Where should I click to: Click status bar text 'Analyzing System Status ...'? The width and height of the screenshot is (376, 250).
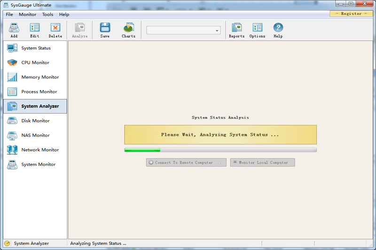[98, 243]
